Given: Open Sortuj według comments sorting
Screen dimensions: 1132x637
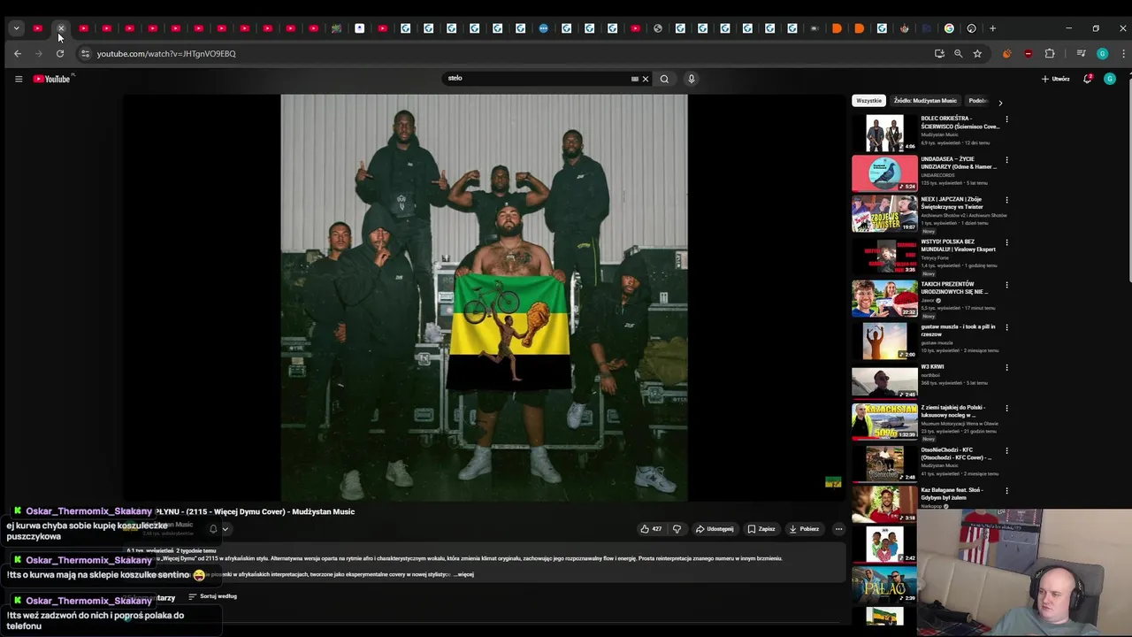Looking at the screenshot, I should (212, 596).
